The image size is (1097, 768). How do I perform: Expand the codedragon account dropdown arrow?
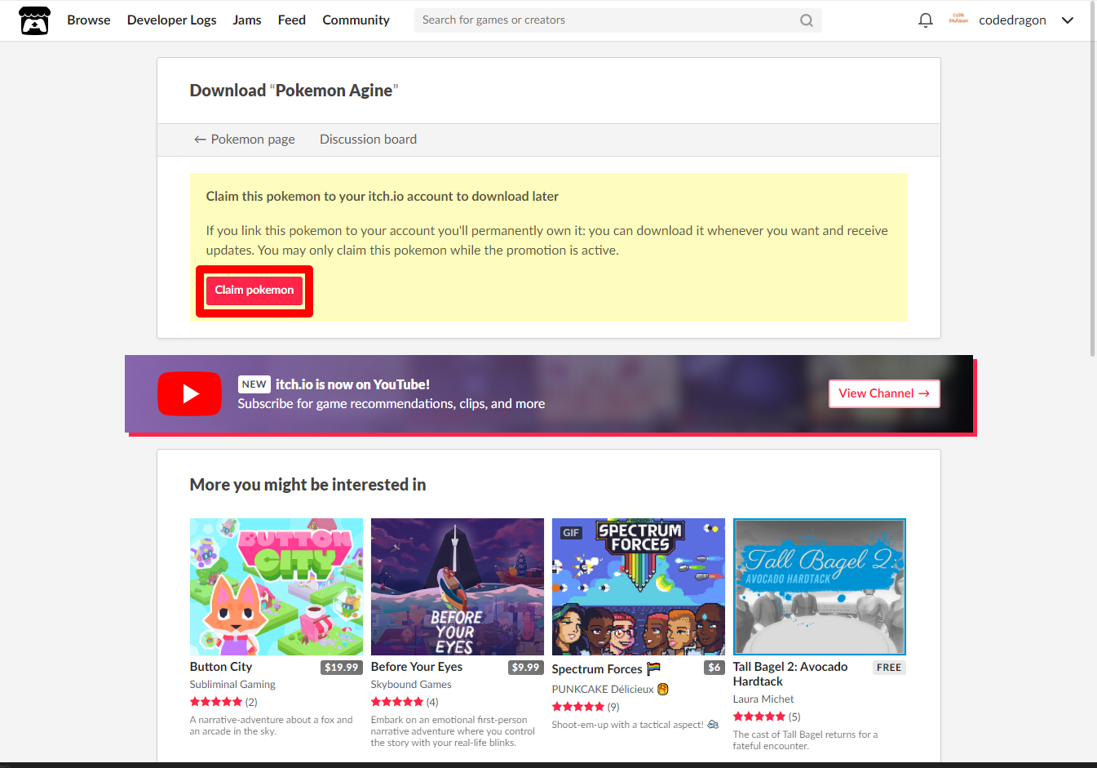click(1068, 20)
